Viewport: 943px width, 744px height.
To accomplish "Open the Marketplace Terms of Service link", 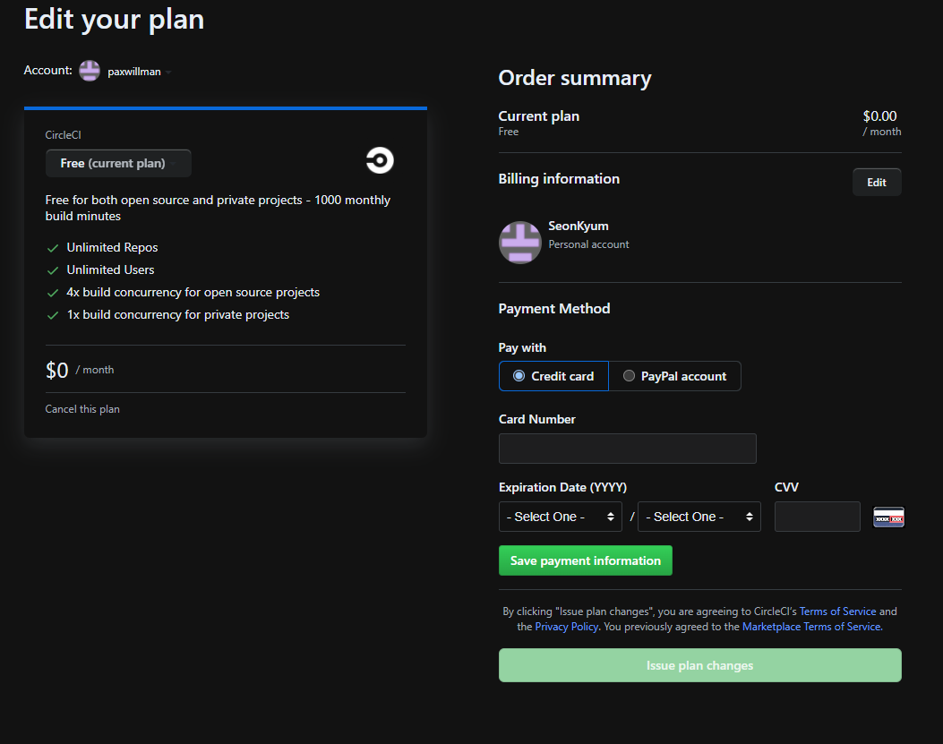I will tap(811, 627).
